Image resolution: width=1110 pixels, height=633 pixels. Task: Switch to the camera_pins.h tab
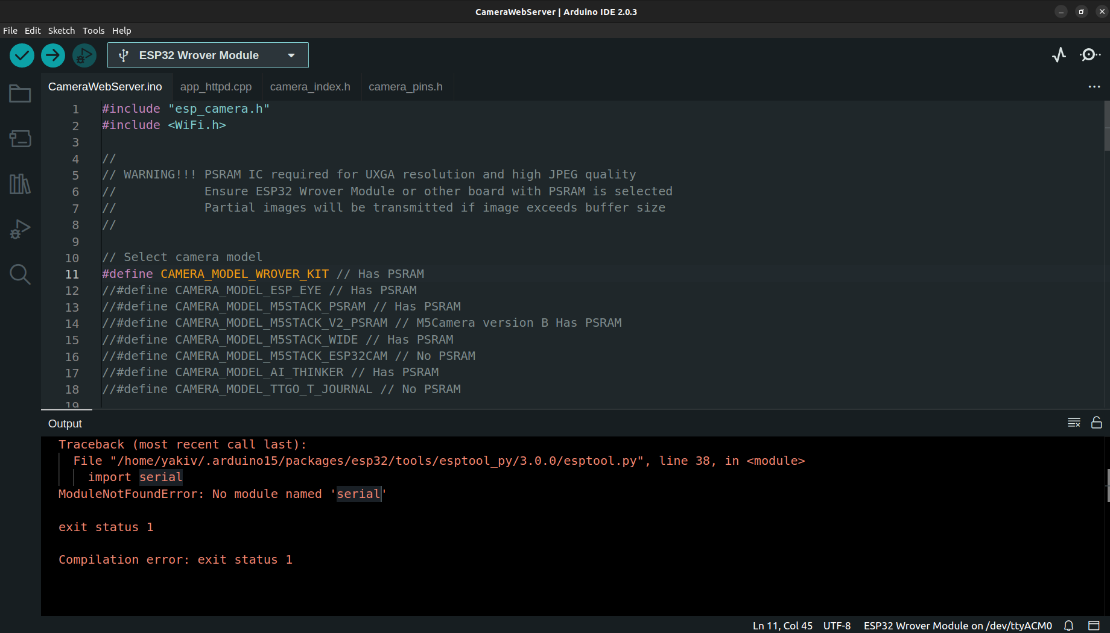pyautogui.click(x=405, y=87)
